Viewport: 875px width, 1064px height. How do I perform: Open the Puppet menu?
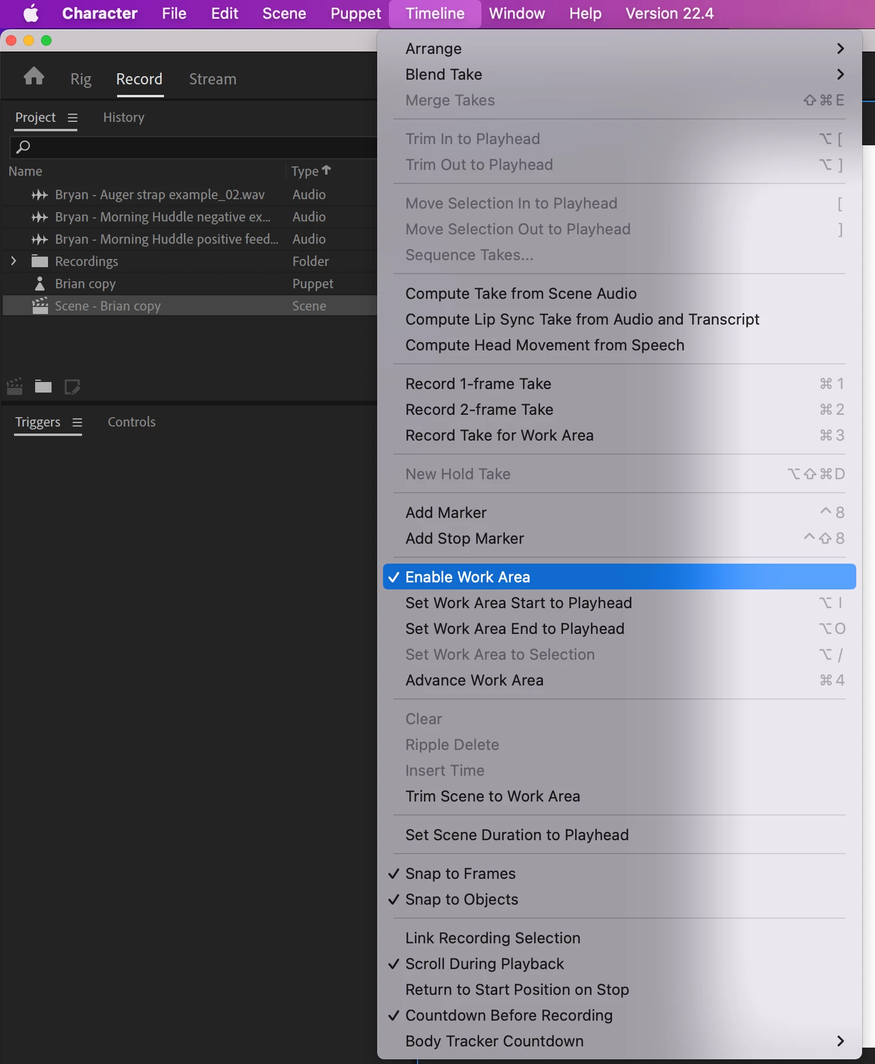[x=356, y=13]
